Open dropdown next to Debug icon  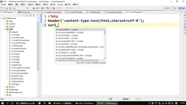tap(40, 8)
